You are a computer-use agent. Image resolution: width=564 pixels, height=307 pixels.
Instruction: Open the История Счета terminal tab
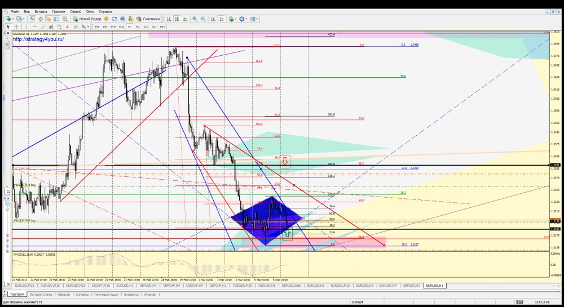(41, 294)
